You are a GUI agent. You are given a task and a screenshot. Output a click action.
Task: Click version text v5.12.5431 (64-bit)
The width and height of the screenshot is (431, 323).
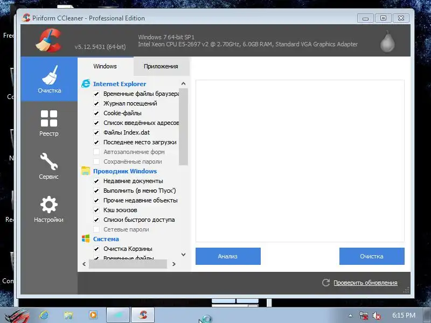click(x=100, y=47)
